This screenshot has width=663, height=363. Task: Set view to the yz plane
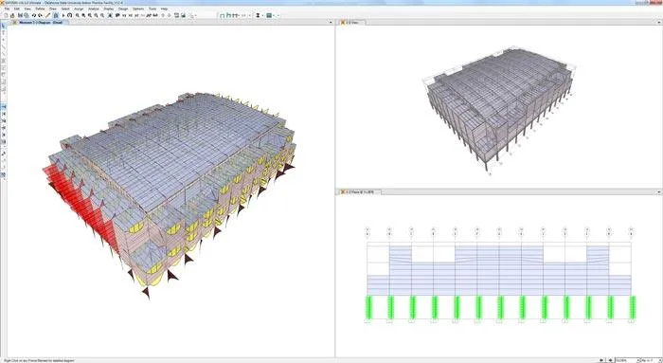(136, 16)
